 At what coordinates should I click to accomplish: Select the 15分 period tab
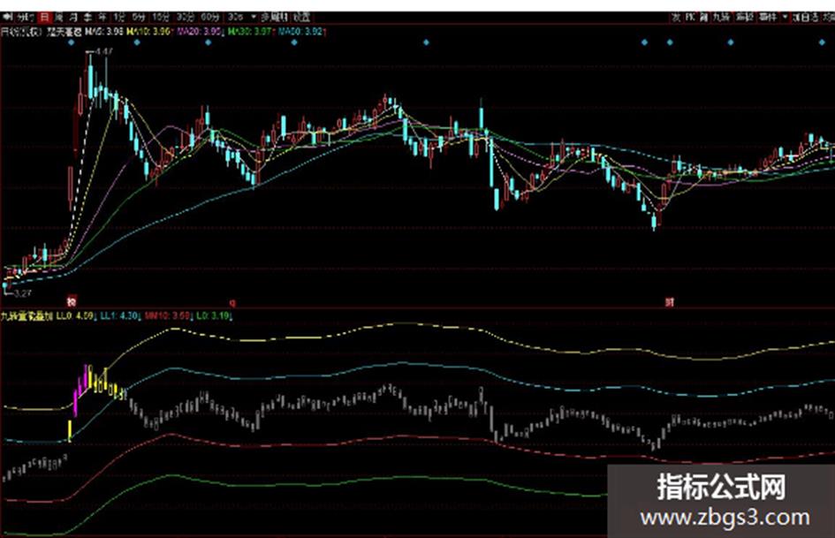click(x=160, y=17)
